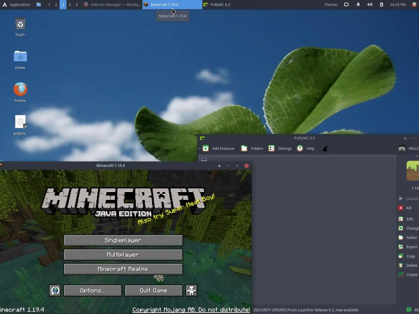Switch to workspace 5

(x=77, y=4)
